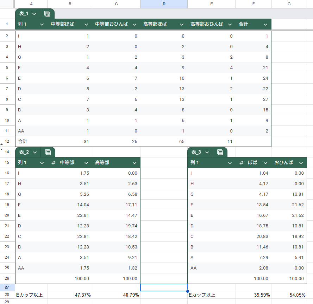Select row 28 header
Image resolution: width=313 pixels, height=304 pixels.
pyautogui.click(x=7, y=295)
